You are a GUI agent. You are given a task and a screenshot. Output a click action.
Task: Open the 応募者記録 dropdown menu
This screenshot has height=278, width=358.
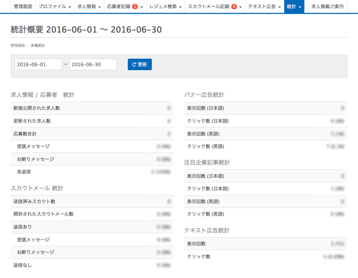(x=125, y=6)
